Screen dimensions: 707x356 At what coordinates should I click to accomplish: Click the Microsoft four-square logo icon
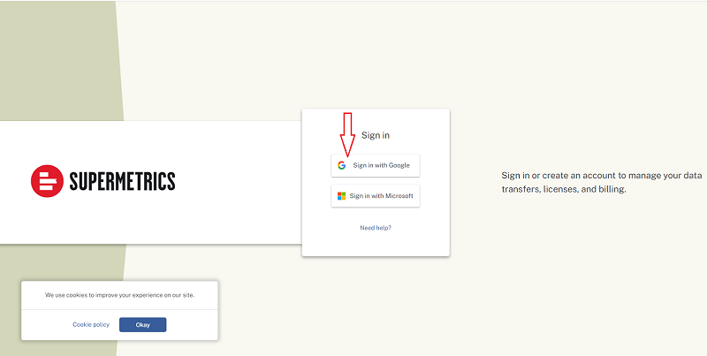tap(342, 196)
